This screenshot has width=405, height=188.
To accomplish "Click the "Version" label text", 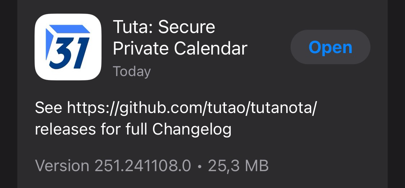I will pyautogui.click(x=62, y=166).
